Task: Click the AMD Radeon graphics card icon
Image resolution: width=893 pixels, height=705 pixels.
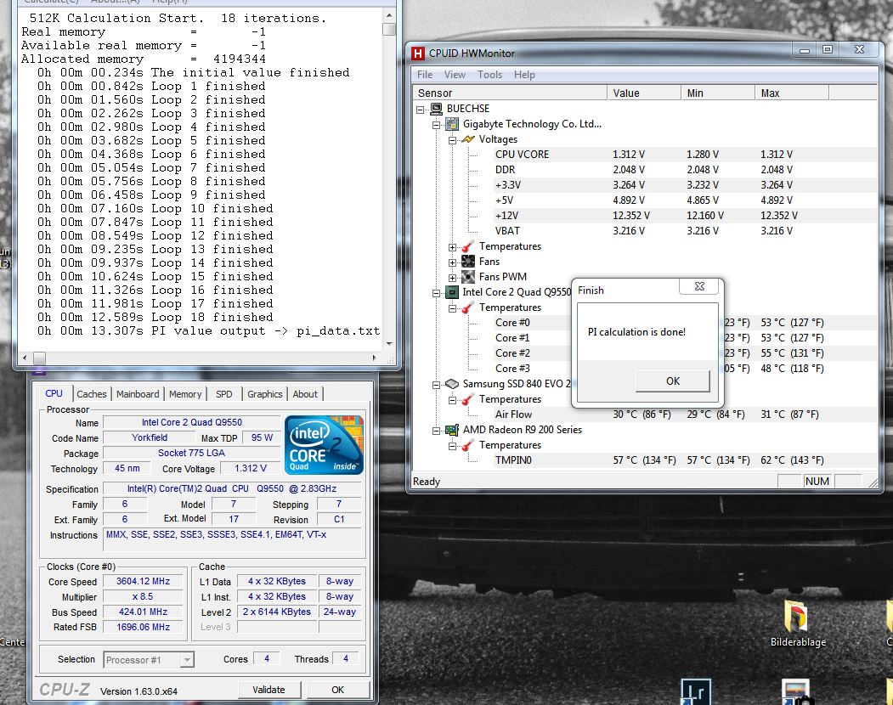Action: 452,430
